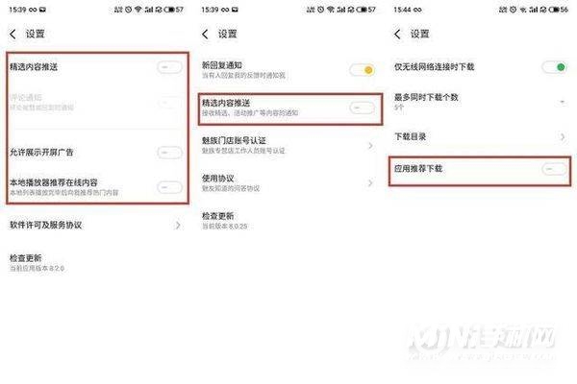Toggle 应用推荐下载 switch on
This screenshot has width=577, height=384.
point(555,169)
